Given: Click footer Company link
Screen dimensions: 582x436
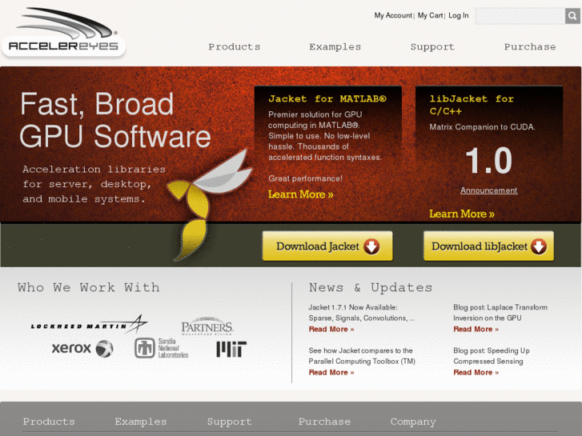Looking at the screenshot, I should click(413, 422).
